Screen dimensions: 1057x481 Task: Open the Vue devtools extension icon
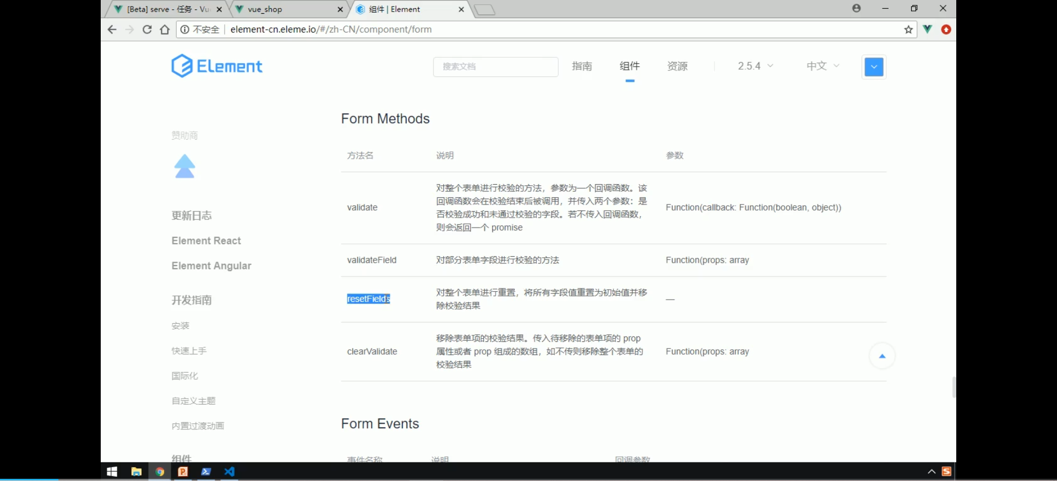point(928,29)
